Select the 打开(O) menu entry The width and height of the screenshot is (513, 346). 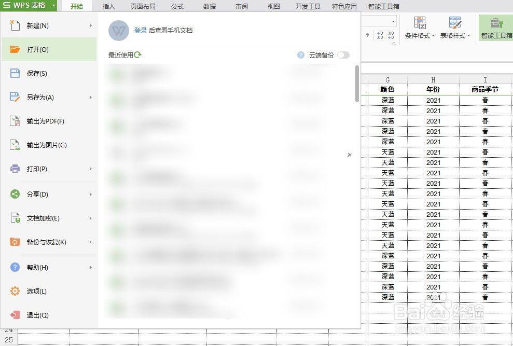pos(49,49)
